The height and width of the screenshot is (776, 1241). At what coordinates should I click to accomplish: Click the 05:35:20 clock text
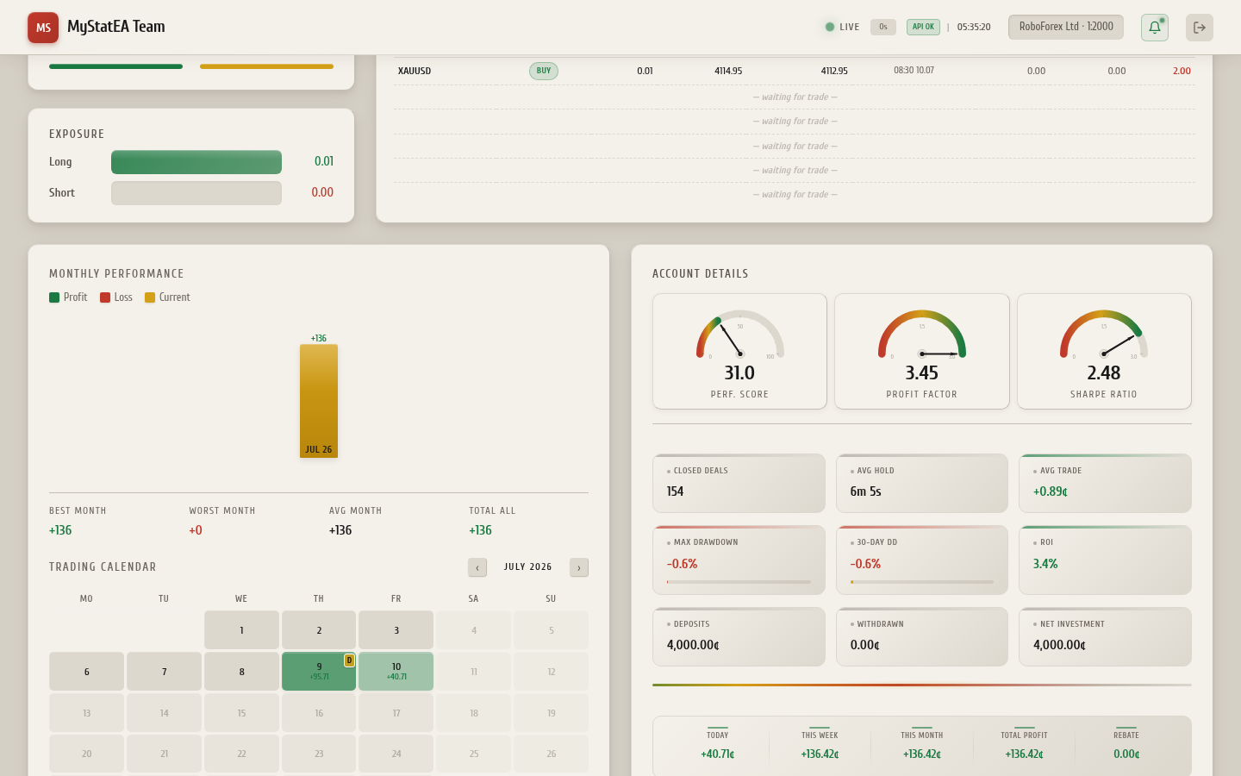point(974,27)
